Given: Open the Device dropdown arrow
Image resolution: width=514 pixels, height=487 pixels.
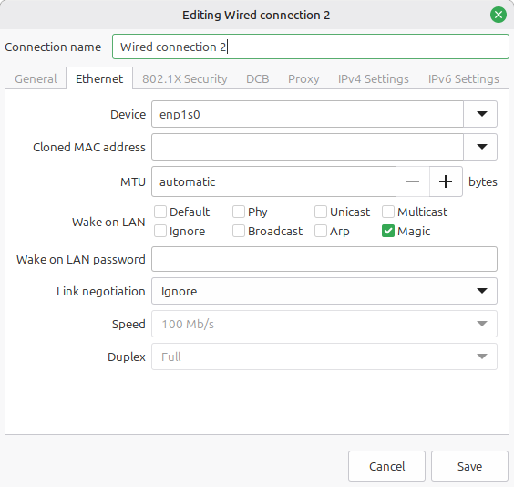Looking at the screenshot, I should click(x=481, y=114).
